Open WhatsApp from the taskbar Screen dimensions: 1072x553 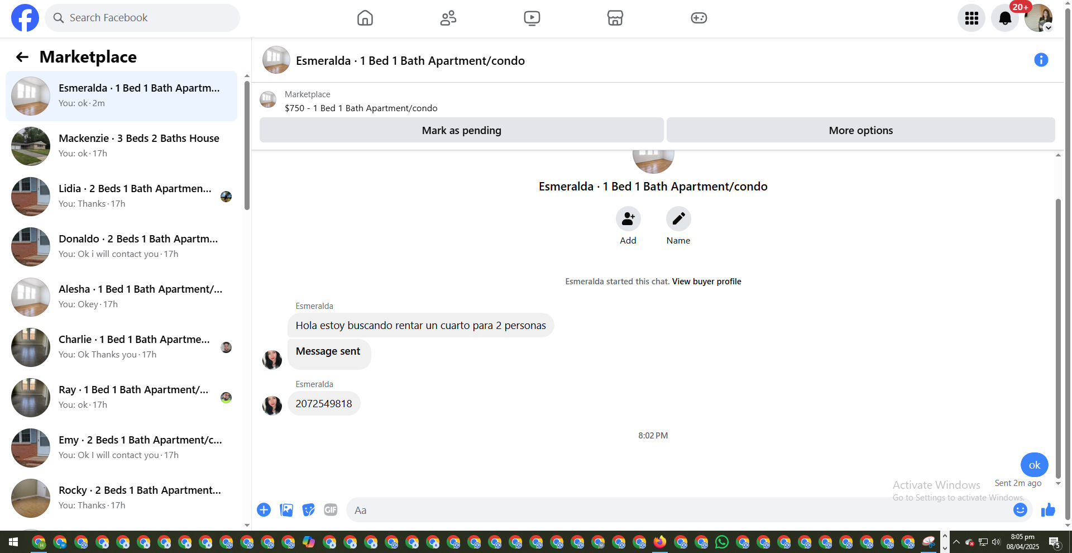pos(722,542)
